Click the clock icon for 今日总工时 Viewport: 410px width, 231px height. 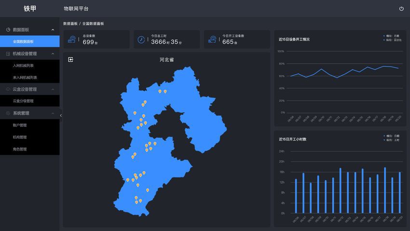click(141, 40)
